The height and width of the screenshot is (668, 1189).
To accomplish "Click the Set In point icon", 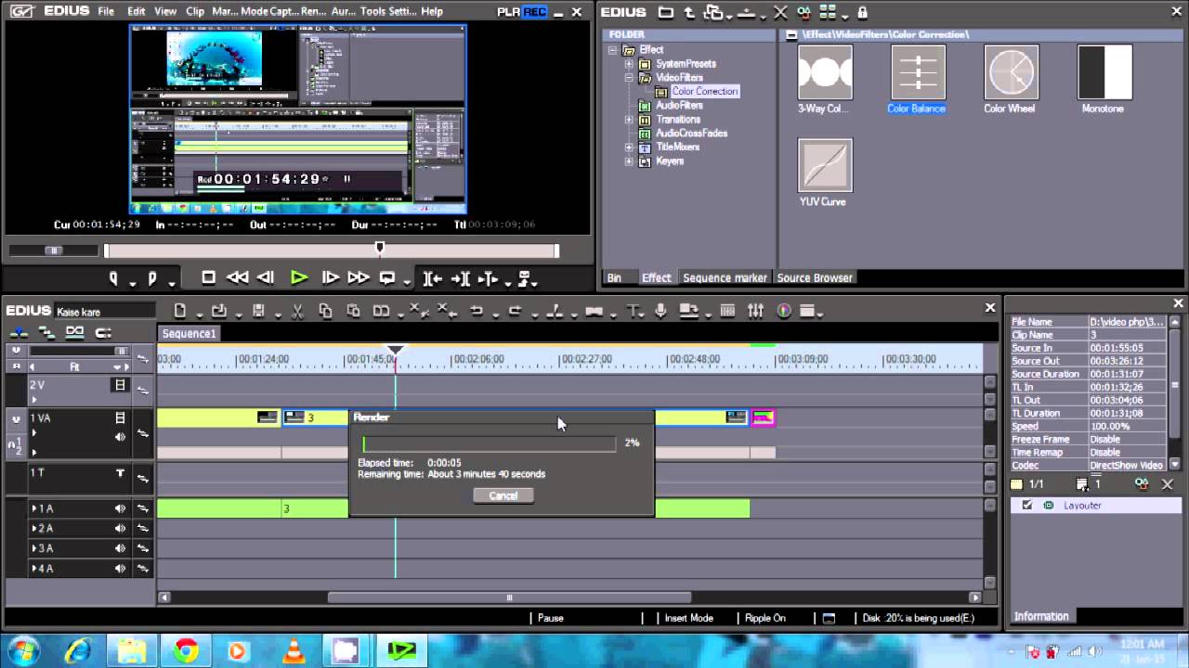I will click(x=113, y=277).
